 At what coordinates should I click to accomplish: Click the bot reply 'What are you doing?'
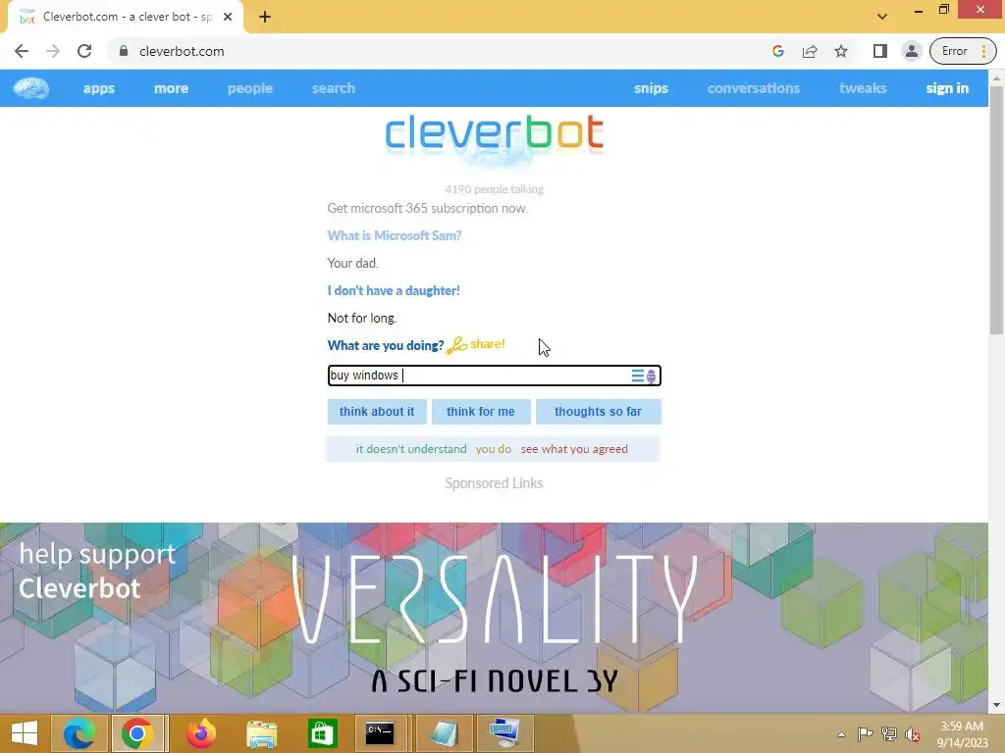click(x=385, y=346)
